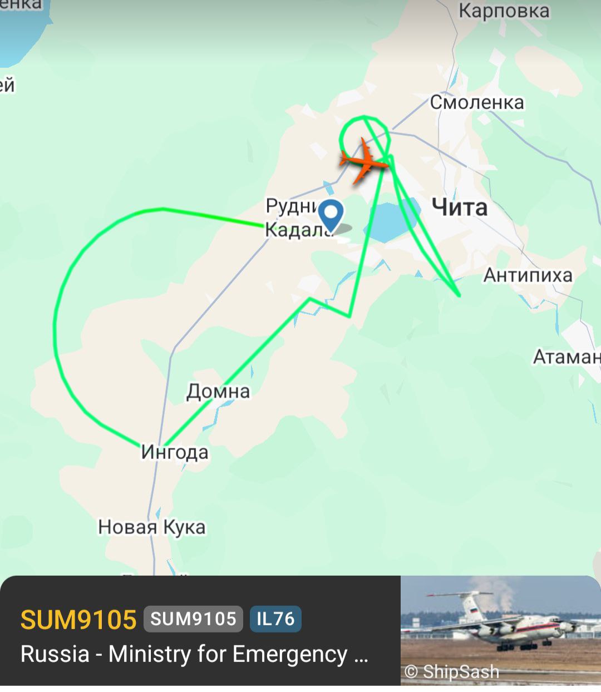Tap the Атаман map label at right edge

click(x=566, y=357)
